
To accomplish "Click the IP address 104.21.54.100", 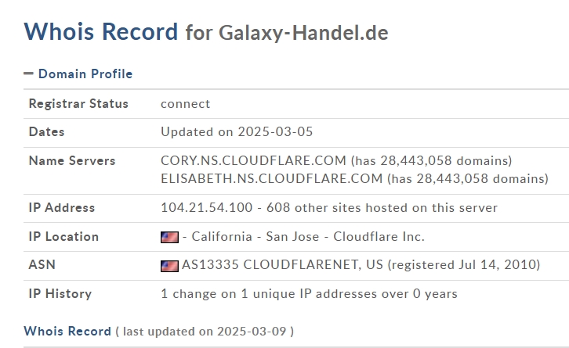I will point(206,207).
